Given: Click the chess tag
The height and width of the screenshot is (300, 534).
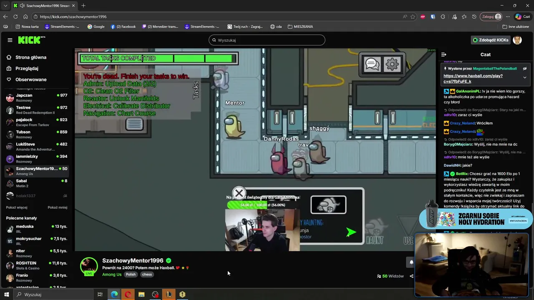Looking at the screenshot, I should pyautogui.click(x=147, y=275).
